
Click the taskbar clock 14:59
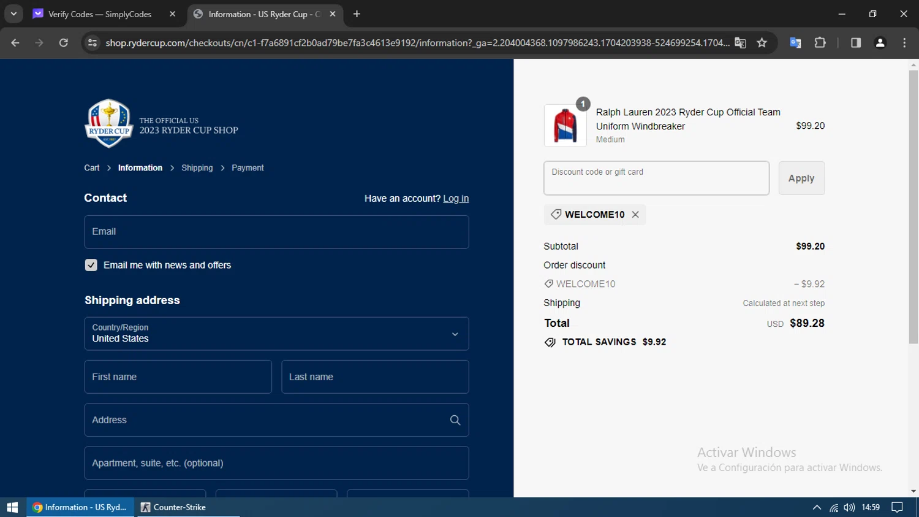[871, 507]
